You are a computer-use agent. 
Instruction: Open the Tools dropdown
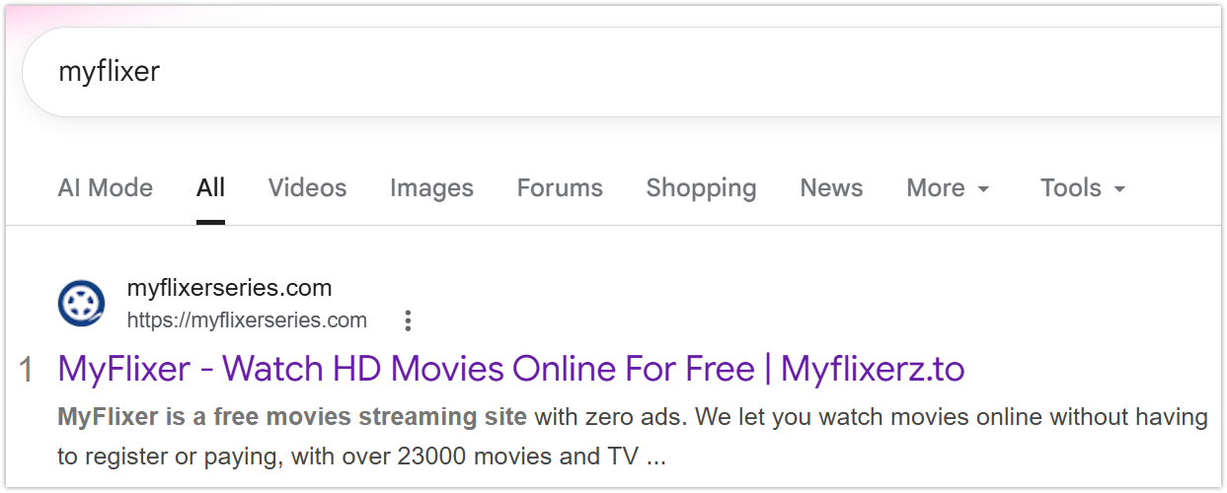[1083, 187]
